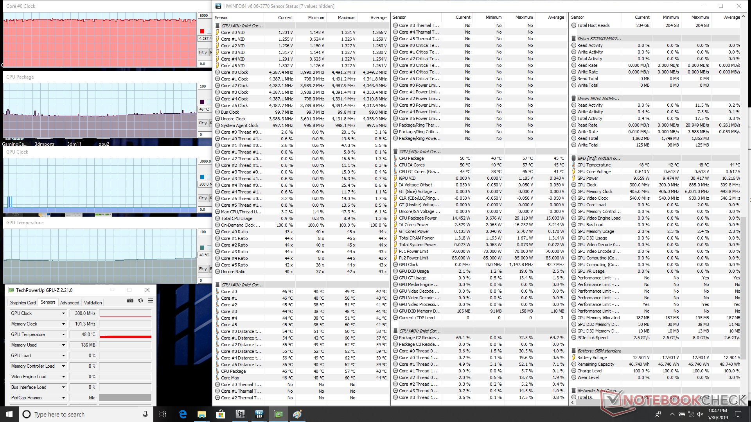Expand the GPU Clock sensor dropdown
The width and height of the screenshot is (751, 422).
(x=63, y=313)
